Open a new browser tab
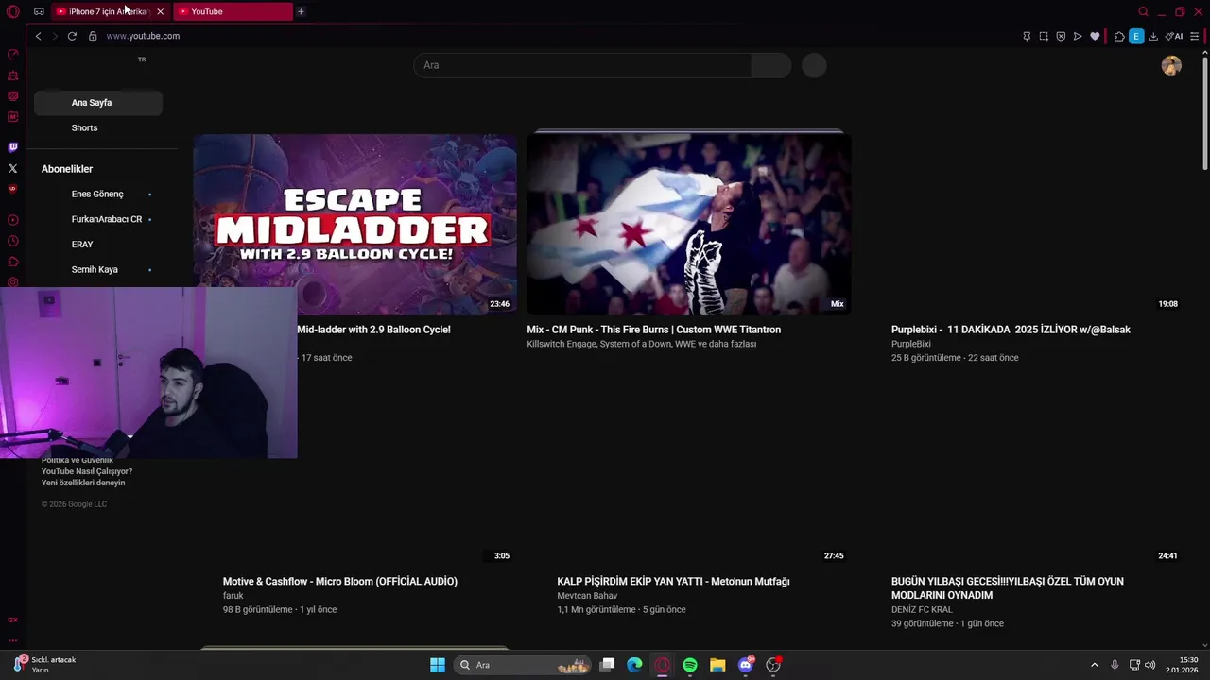 (301, 11)
